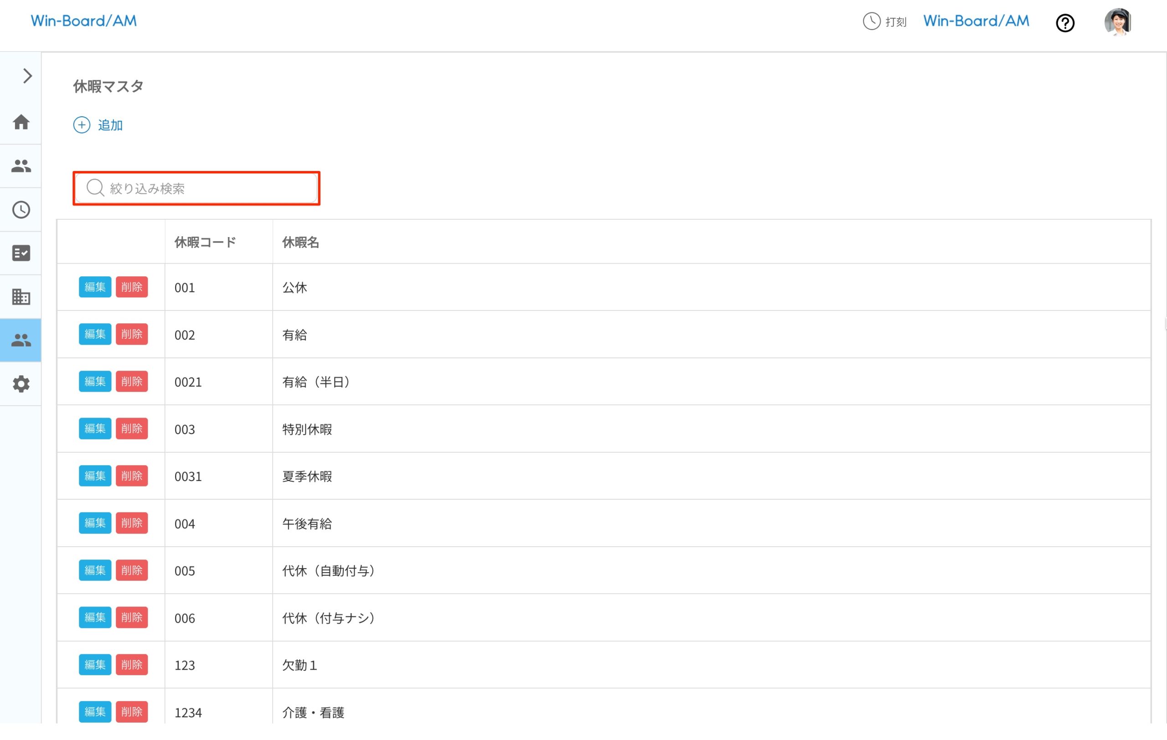Click the 追加 add link

98,125
